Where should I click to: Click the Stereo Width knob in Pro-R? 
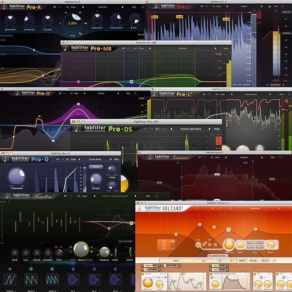116,19
